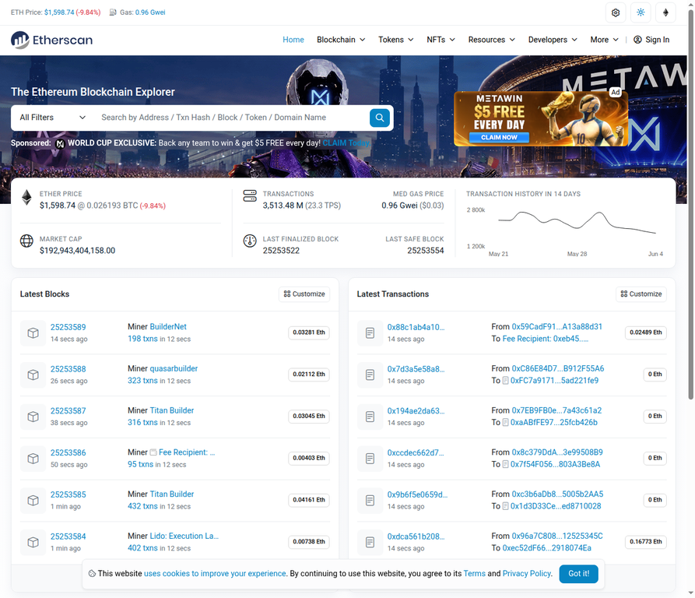Screen dimensions: 695x598
Task: Click the Etherscan logo
Action: coord(52,40)
